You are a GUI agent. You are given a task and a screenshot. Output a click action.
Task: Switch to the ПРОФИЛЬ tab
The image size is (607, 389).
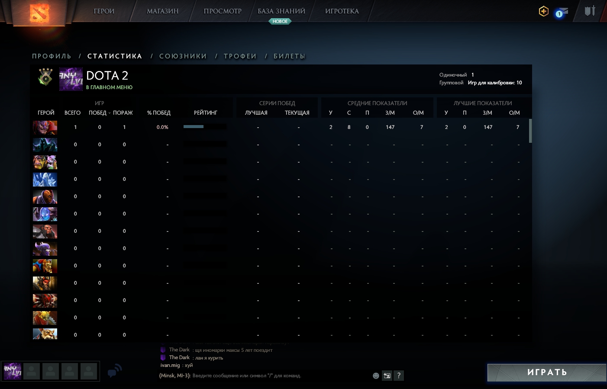[x=52, y=56]
